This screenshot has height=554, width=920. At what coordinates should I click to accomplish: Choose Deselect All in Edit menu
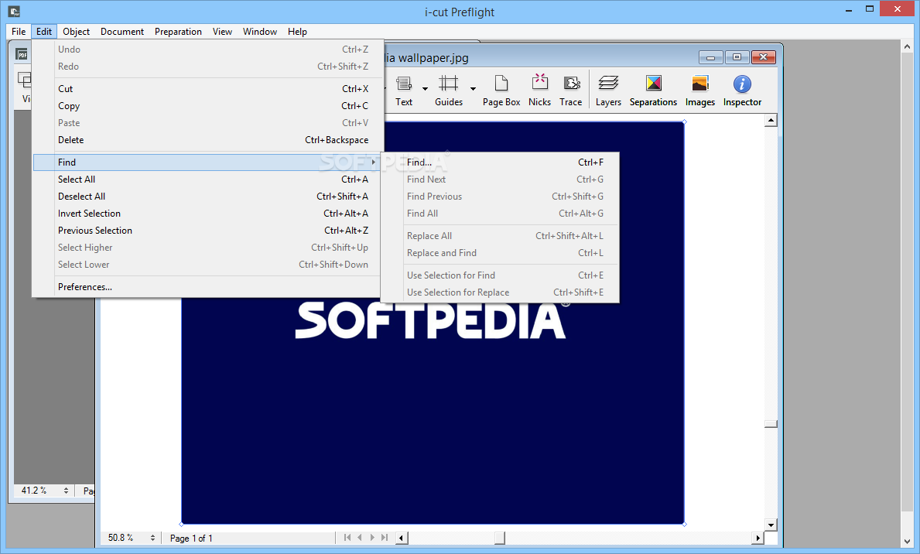click(x=207, y=196)
